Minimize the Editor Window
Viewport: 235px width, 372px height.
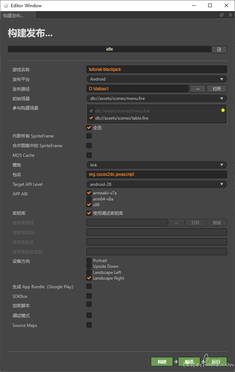(194, 5)
